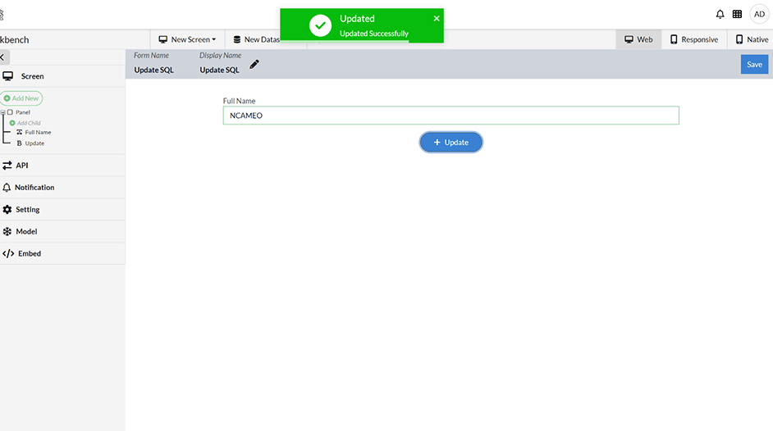Open the New Screen dropdown
The image size is (773, 431).
[x=187, y=39]
